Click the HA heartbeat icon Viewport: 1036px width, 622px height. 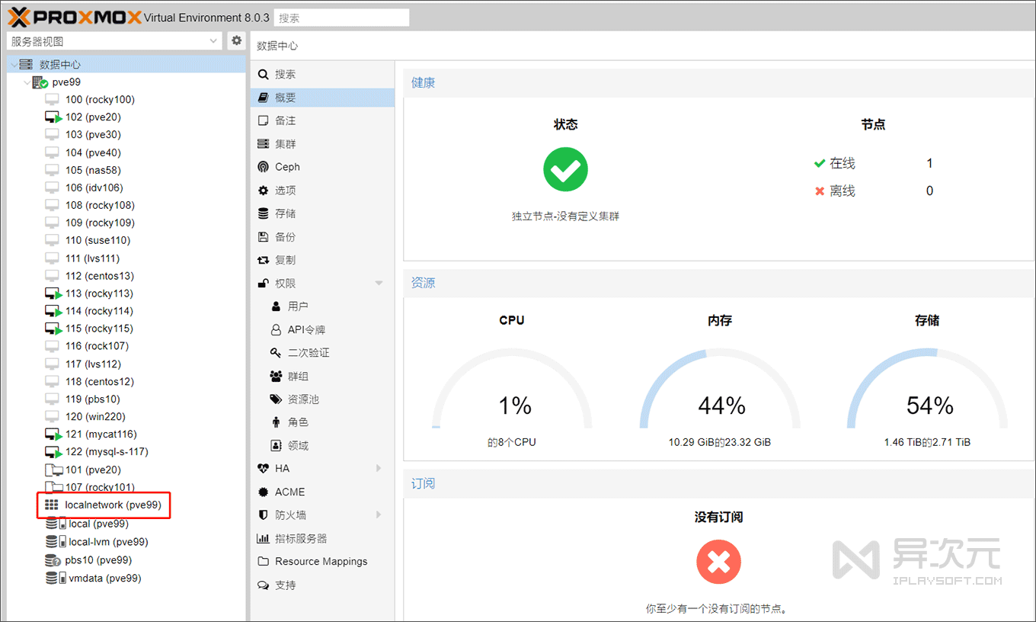point(264,469)
